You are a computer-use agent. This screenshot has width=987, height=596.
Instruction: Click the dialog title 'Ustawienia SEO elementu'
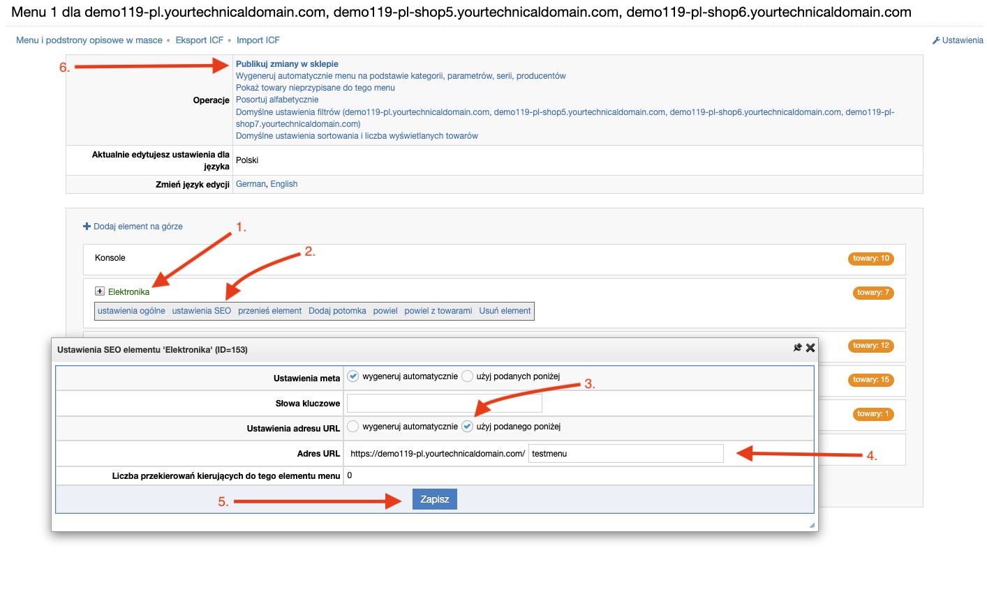pyautogui.click(x=152, y=350)
